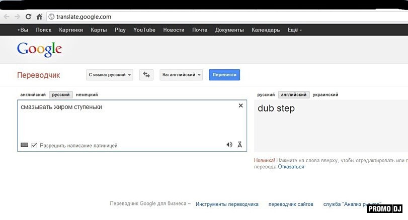
Task: Click the blue Перевести button
Action: [x=224, y=75]
